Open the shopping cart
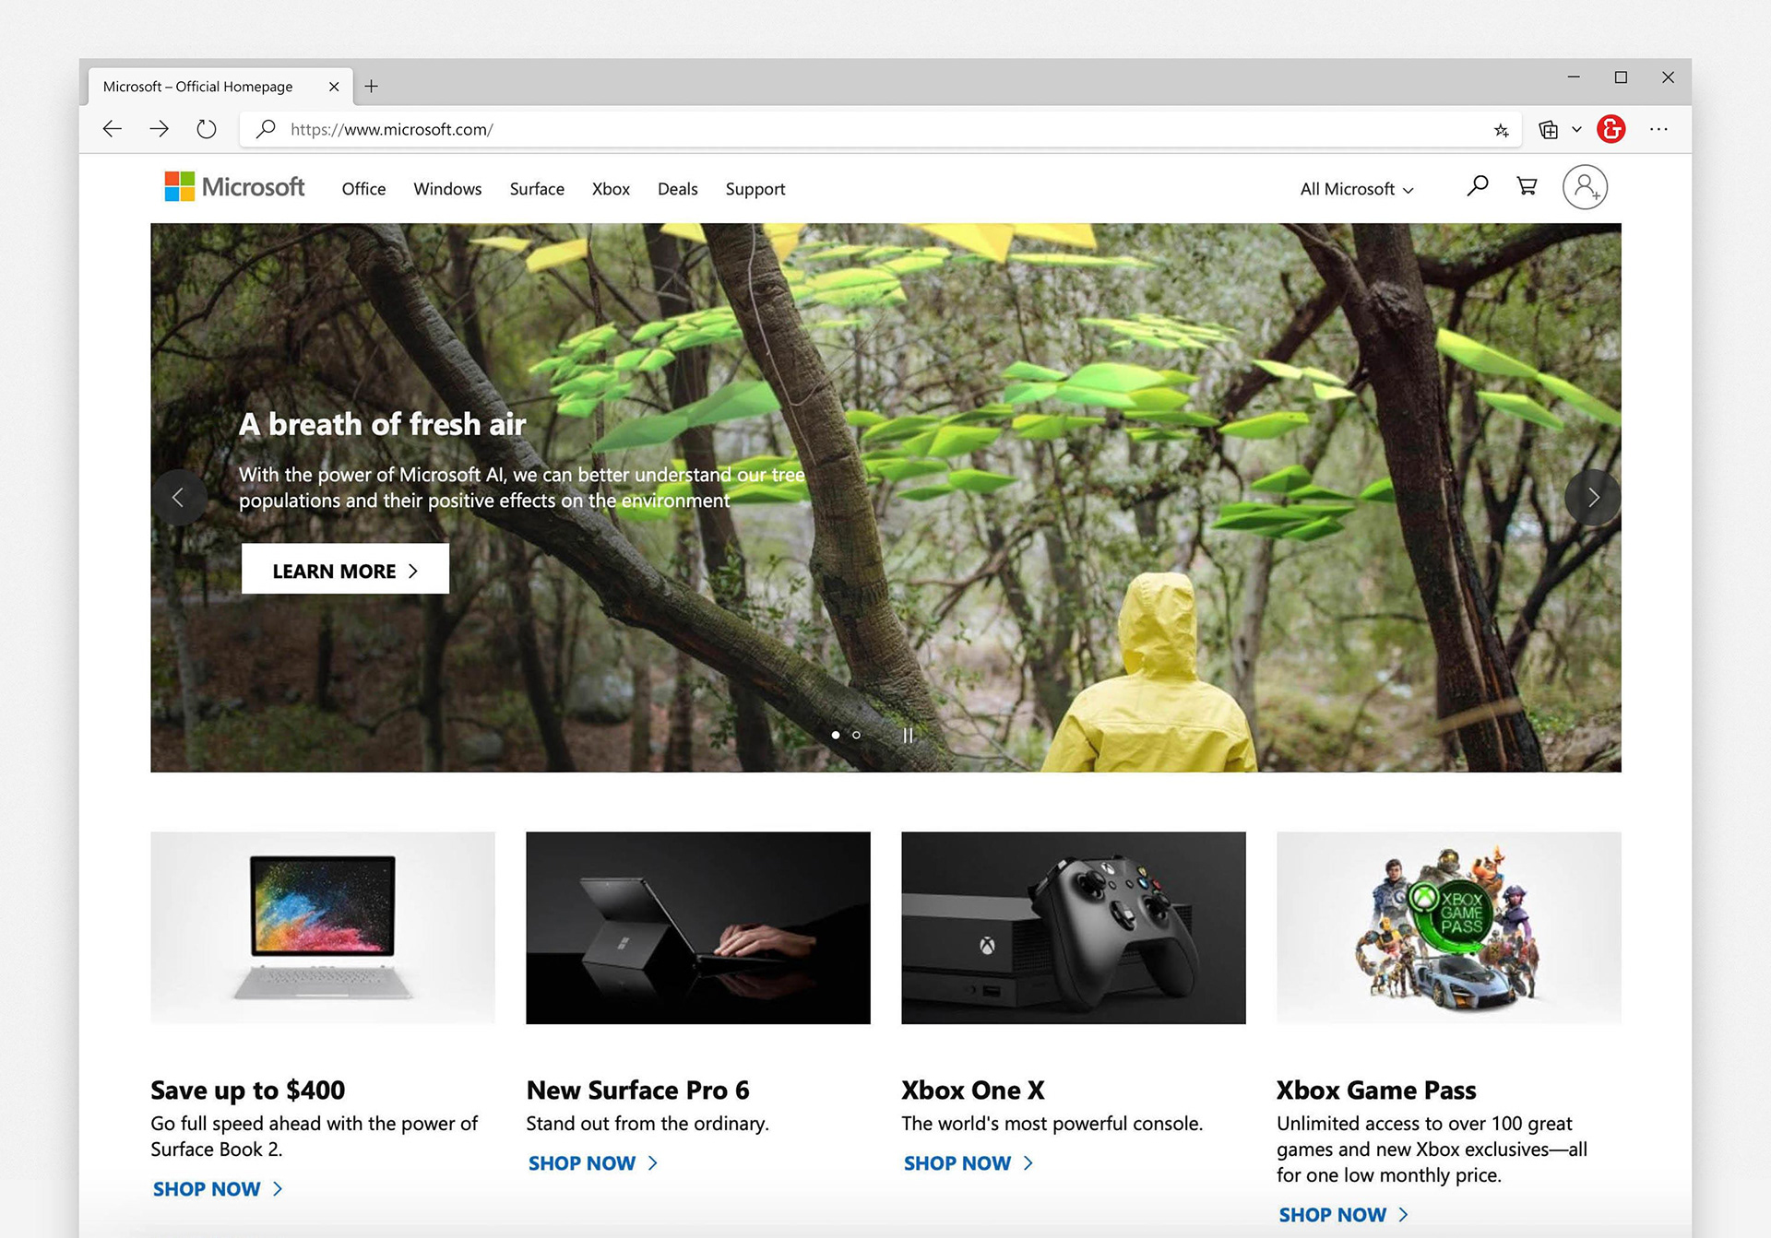This screenshot has width=1771, height=1238. coord(1527,186)
